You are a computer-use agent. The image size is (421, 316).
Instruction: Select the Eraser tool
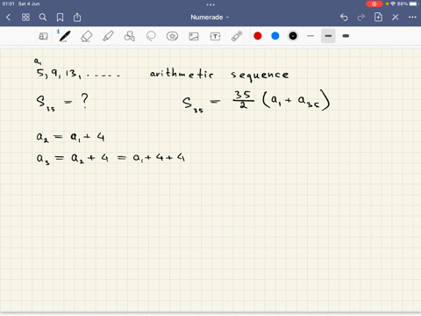click(86, 36)
